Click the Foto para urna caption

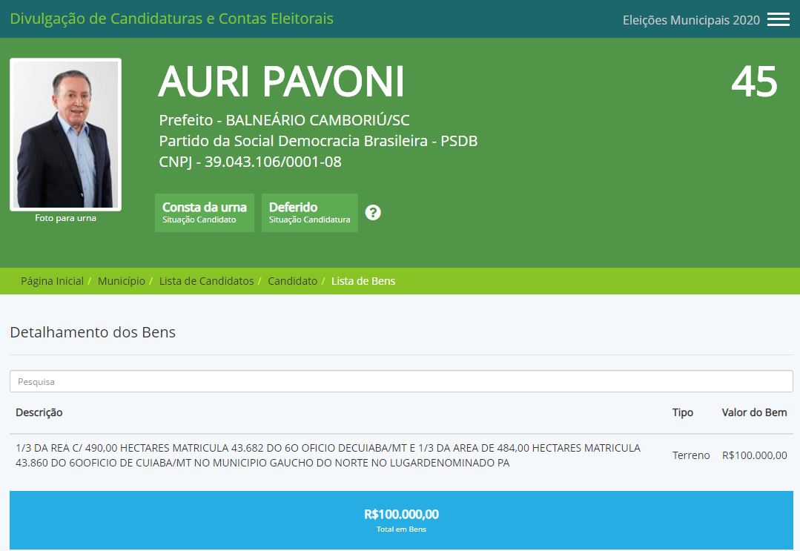(65, 218)
